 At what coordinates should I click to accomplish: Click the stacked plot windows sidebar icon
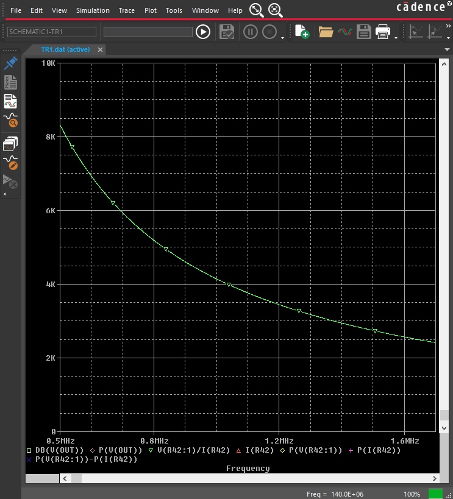click(x=10, y=144)
